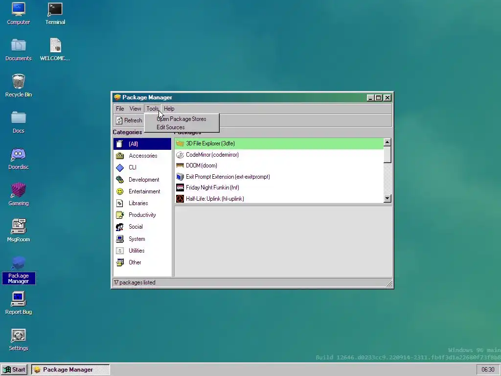
Task: Click the Half-Life: Uplink lambda icon
Action: pyautogui.click(x=180, y=199)
